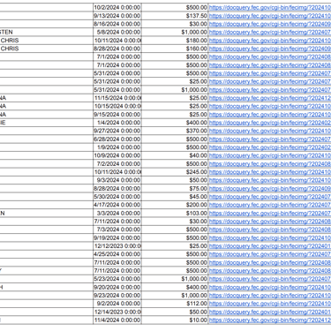The height and width of the screenshot is (331, 331).
Task: Select the 7/2/2024 0:00:00 cell
Action: [x=117, y=164]
